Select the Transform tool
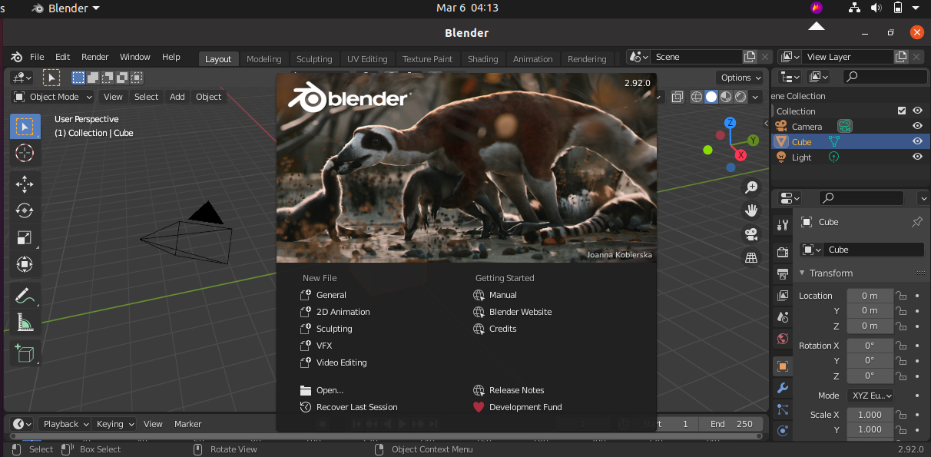Image resolution: width=931 pixels, height=457 pixels. pyautogui.click(x=25, y=265)
